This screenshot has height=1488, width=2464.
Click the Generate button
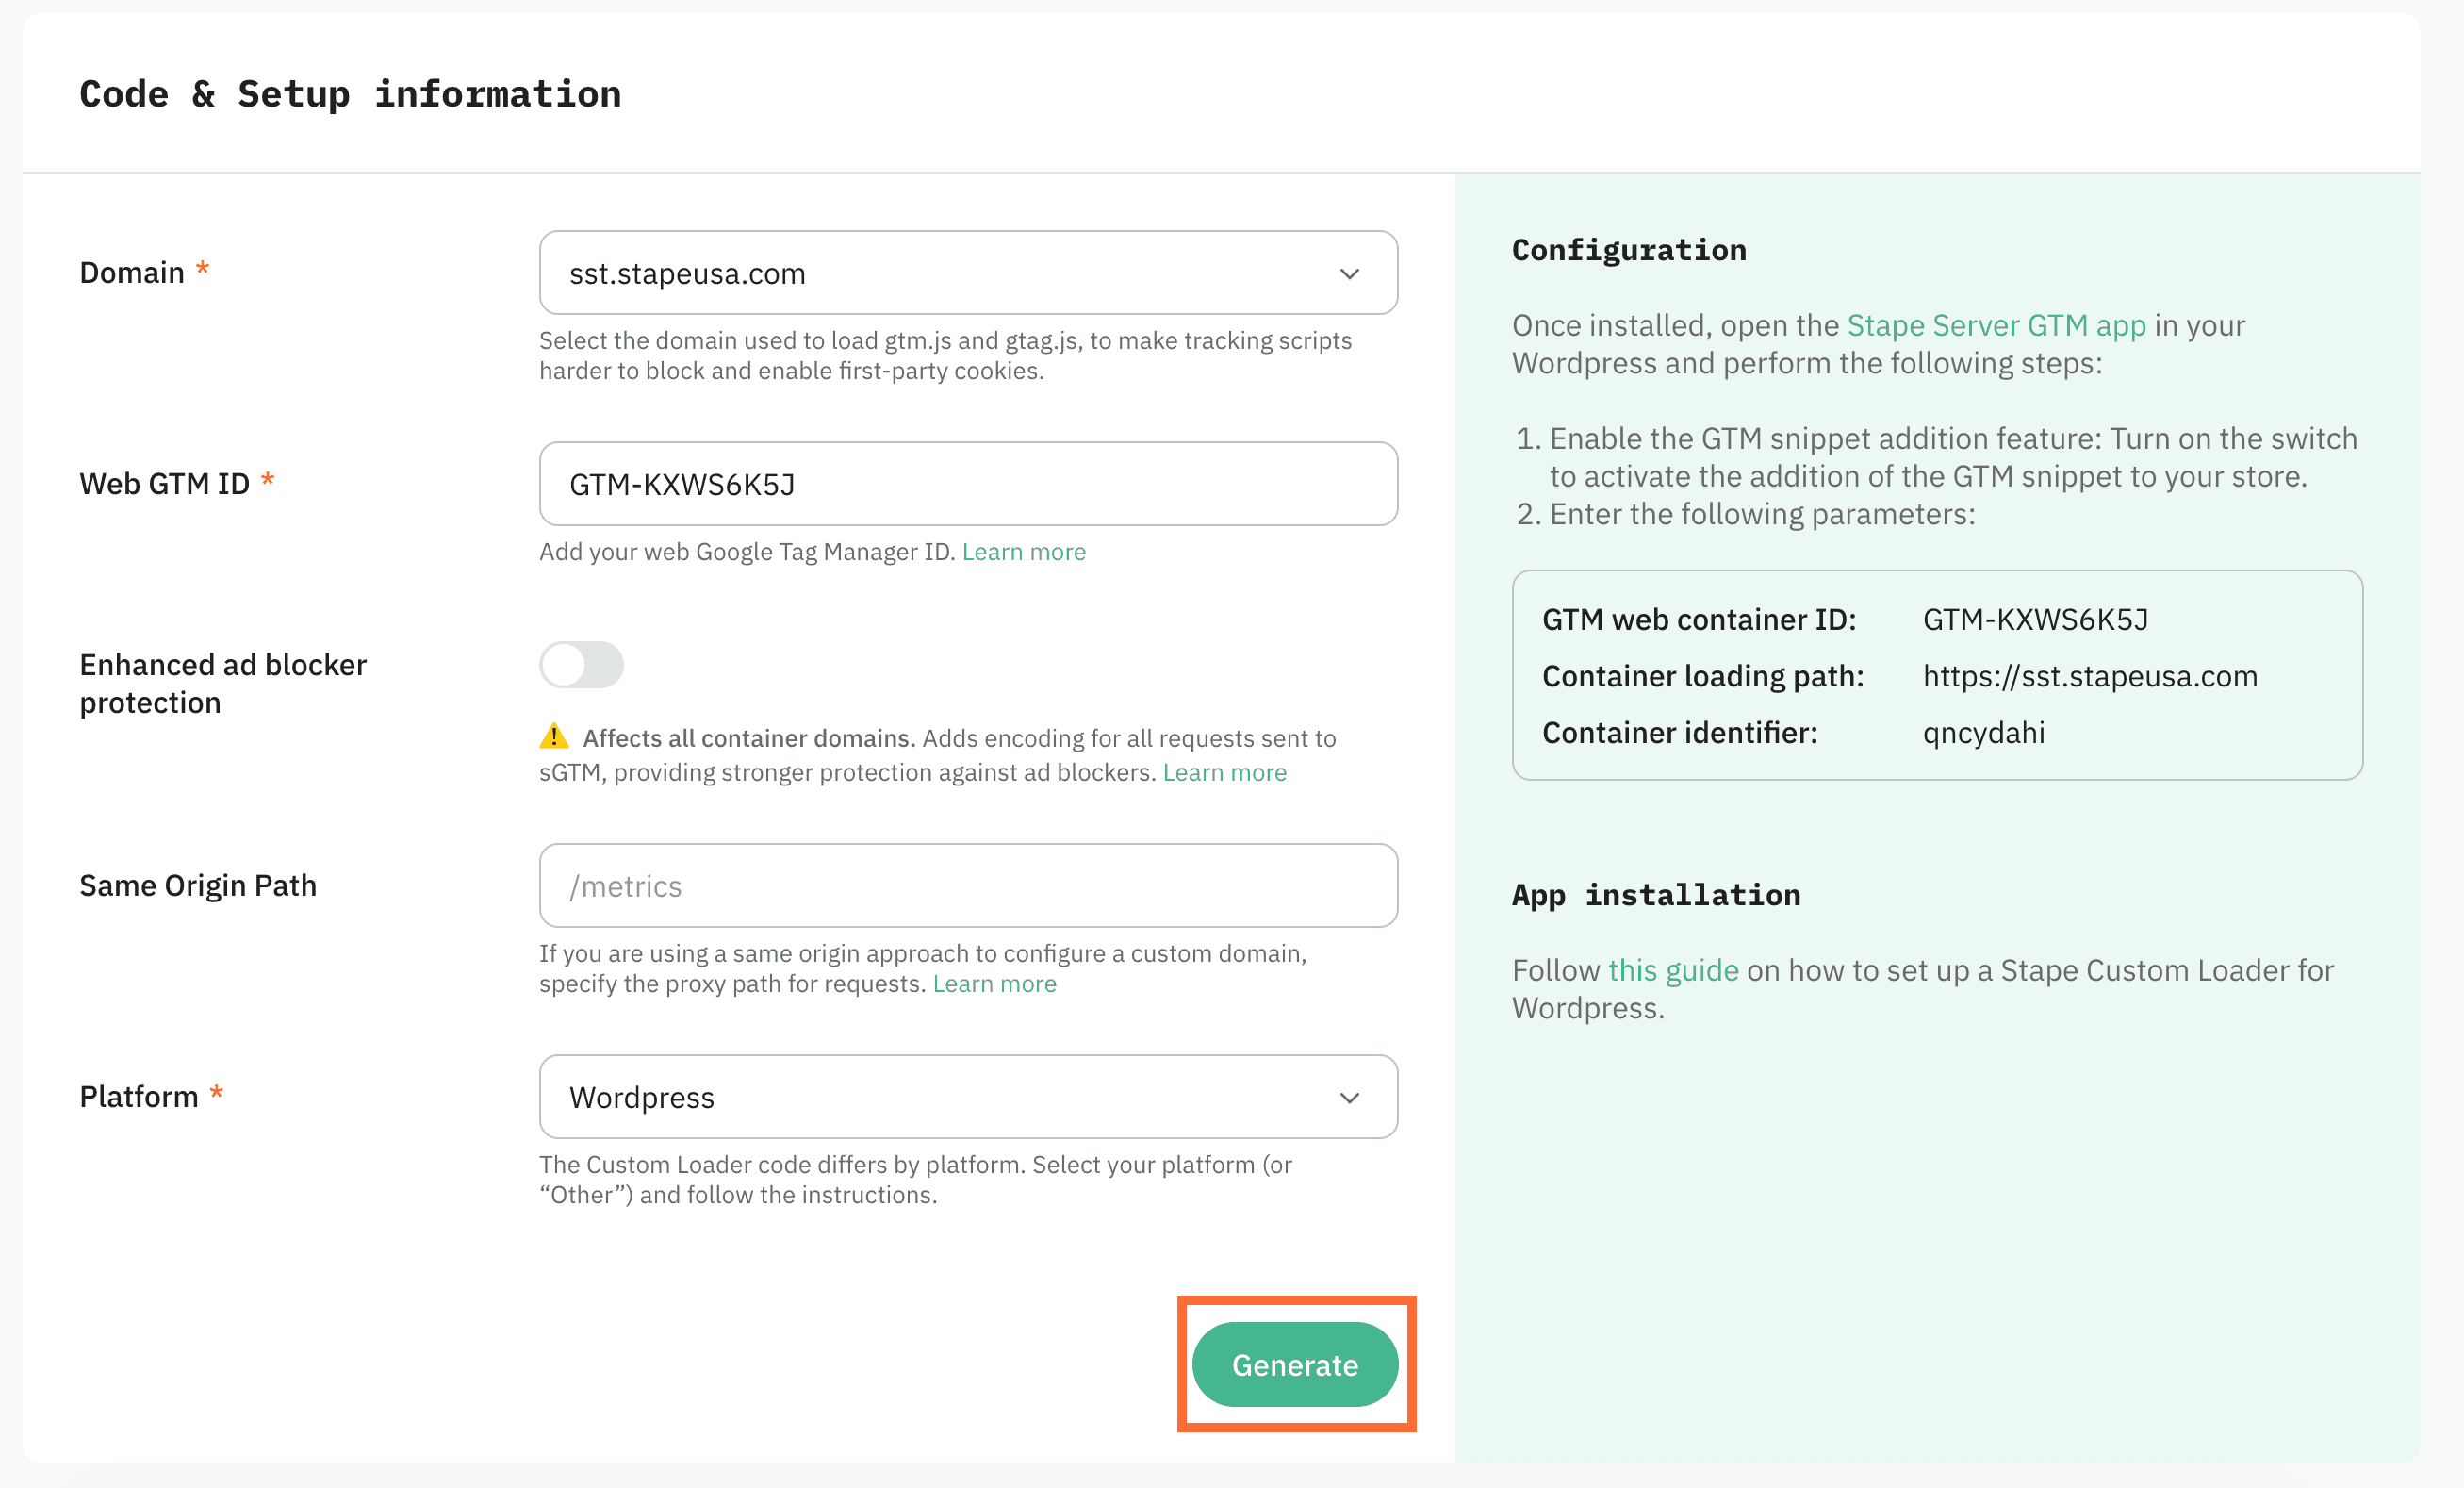(1295, 1364)
